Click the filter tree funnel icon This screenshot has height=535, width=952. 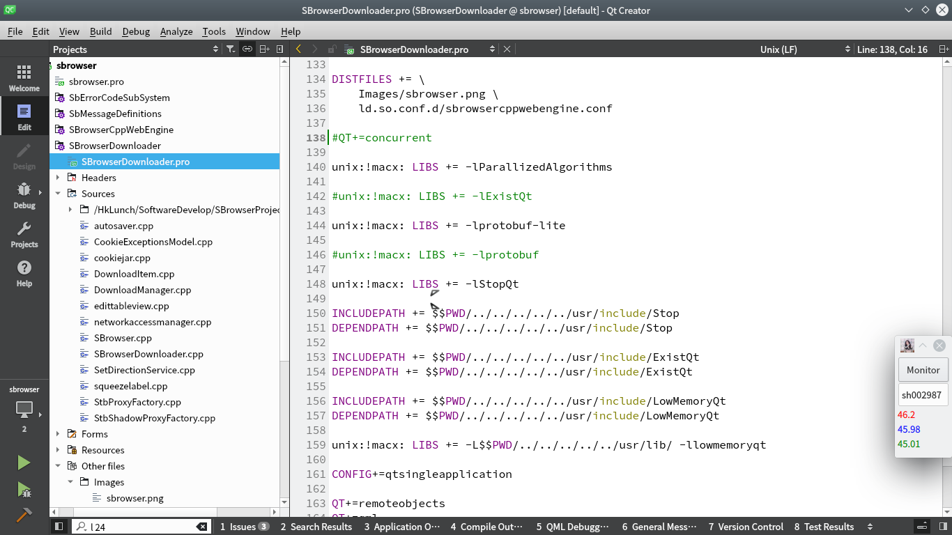(231, 49)
